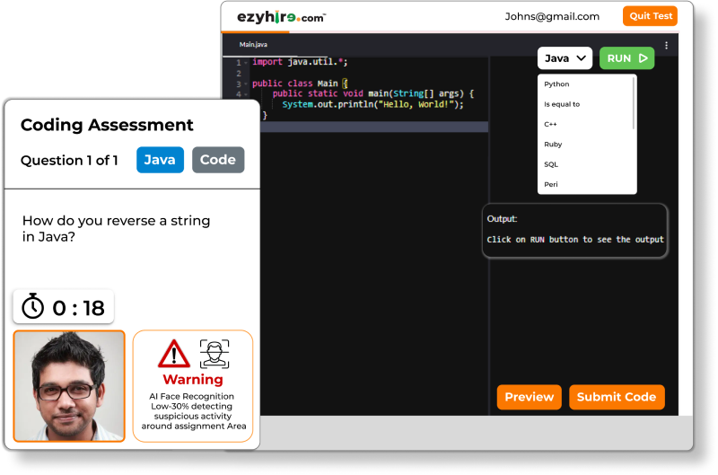
Task: Open the Java language dropdown
Action: click(565, 58)
